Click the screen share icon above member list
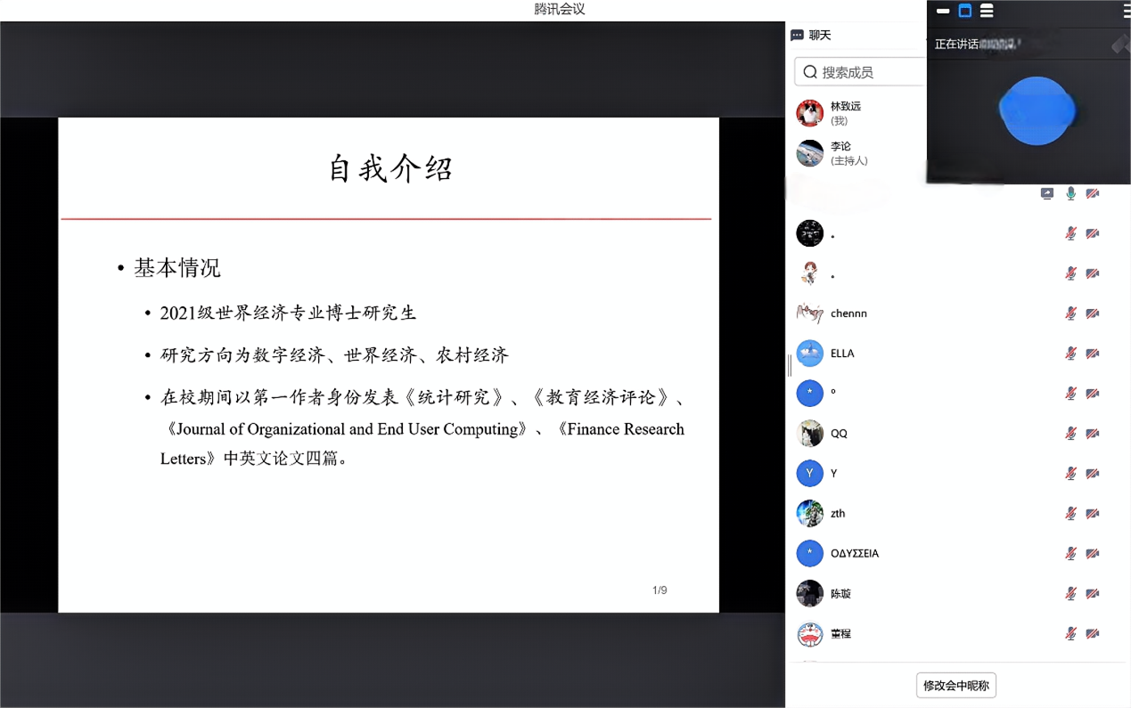The width and height of the screenshot is (1131, 708). (1047, 193)
